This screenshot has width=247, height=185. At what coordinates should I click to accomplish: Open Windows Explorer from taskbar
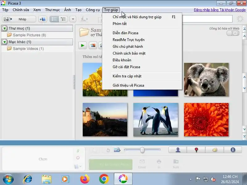tap(47, 179)
